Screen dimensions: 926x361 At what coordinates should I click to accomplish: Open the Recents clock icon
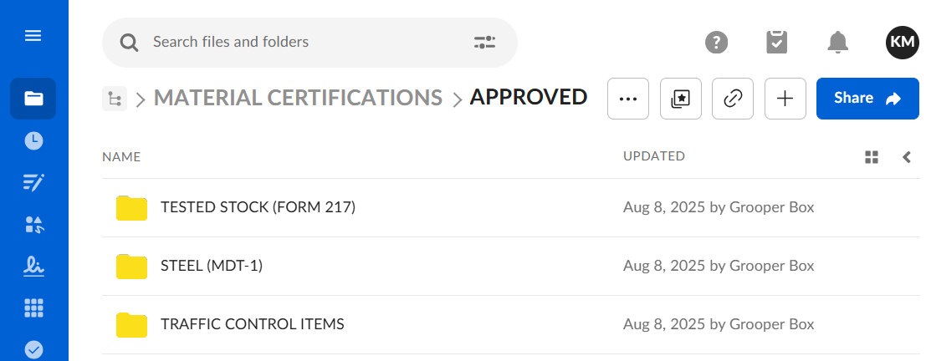point(33,141)
